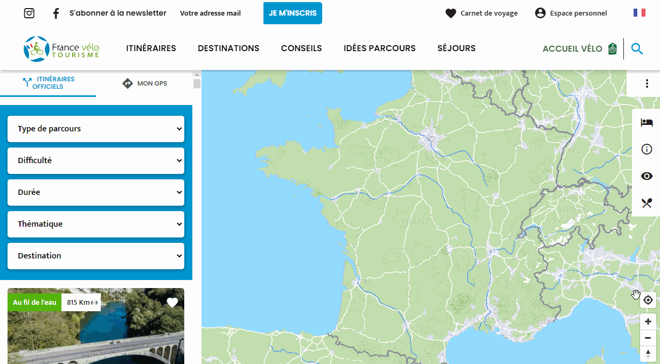The height and width of the screenshot is (364, 660).
Task: Switch to the MON GPS tab
Action: coord(144,83)
